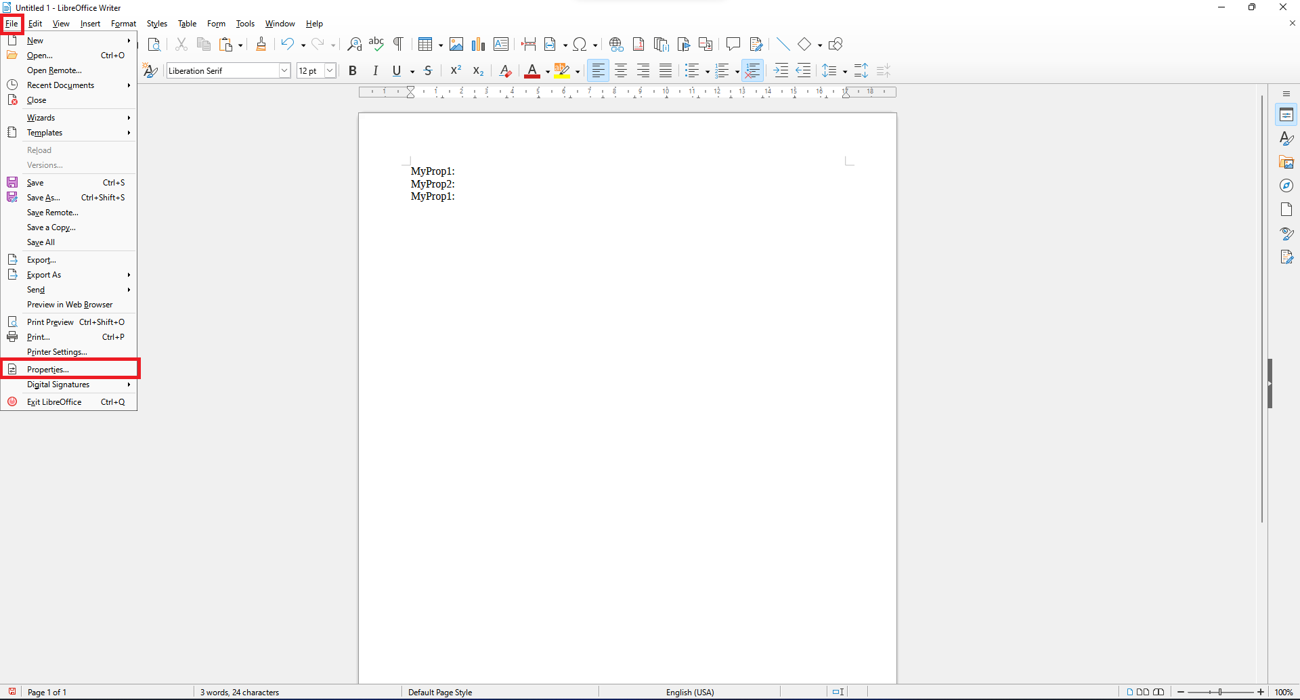Viewport: 1300px width, 700px height.
Task: Open Find and Replace icon
Action: coord(354,45)
